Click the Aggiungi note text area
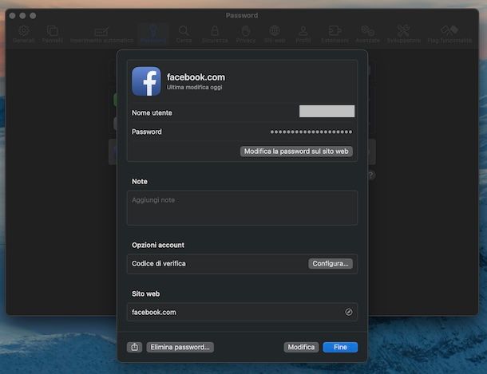 (x=242, y=208)
